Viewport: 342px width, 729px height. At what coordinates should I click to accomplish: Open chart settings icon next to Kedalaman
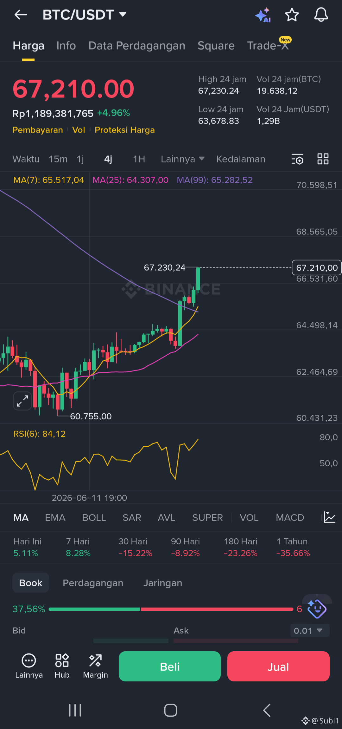point(297,159)
